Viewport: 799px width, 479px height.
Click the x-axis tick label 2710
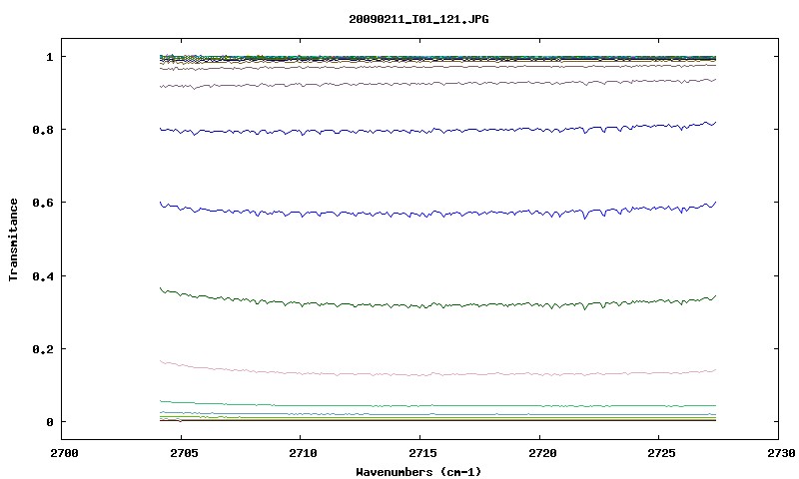(303, 453)
